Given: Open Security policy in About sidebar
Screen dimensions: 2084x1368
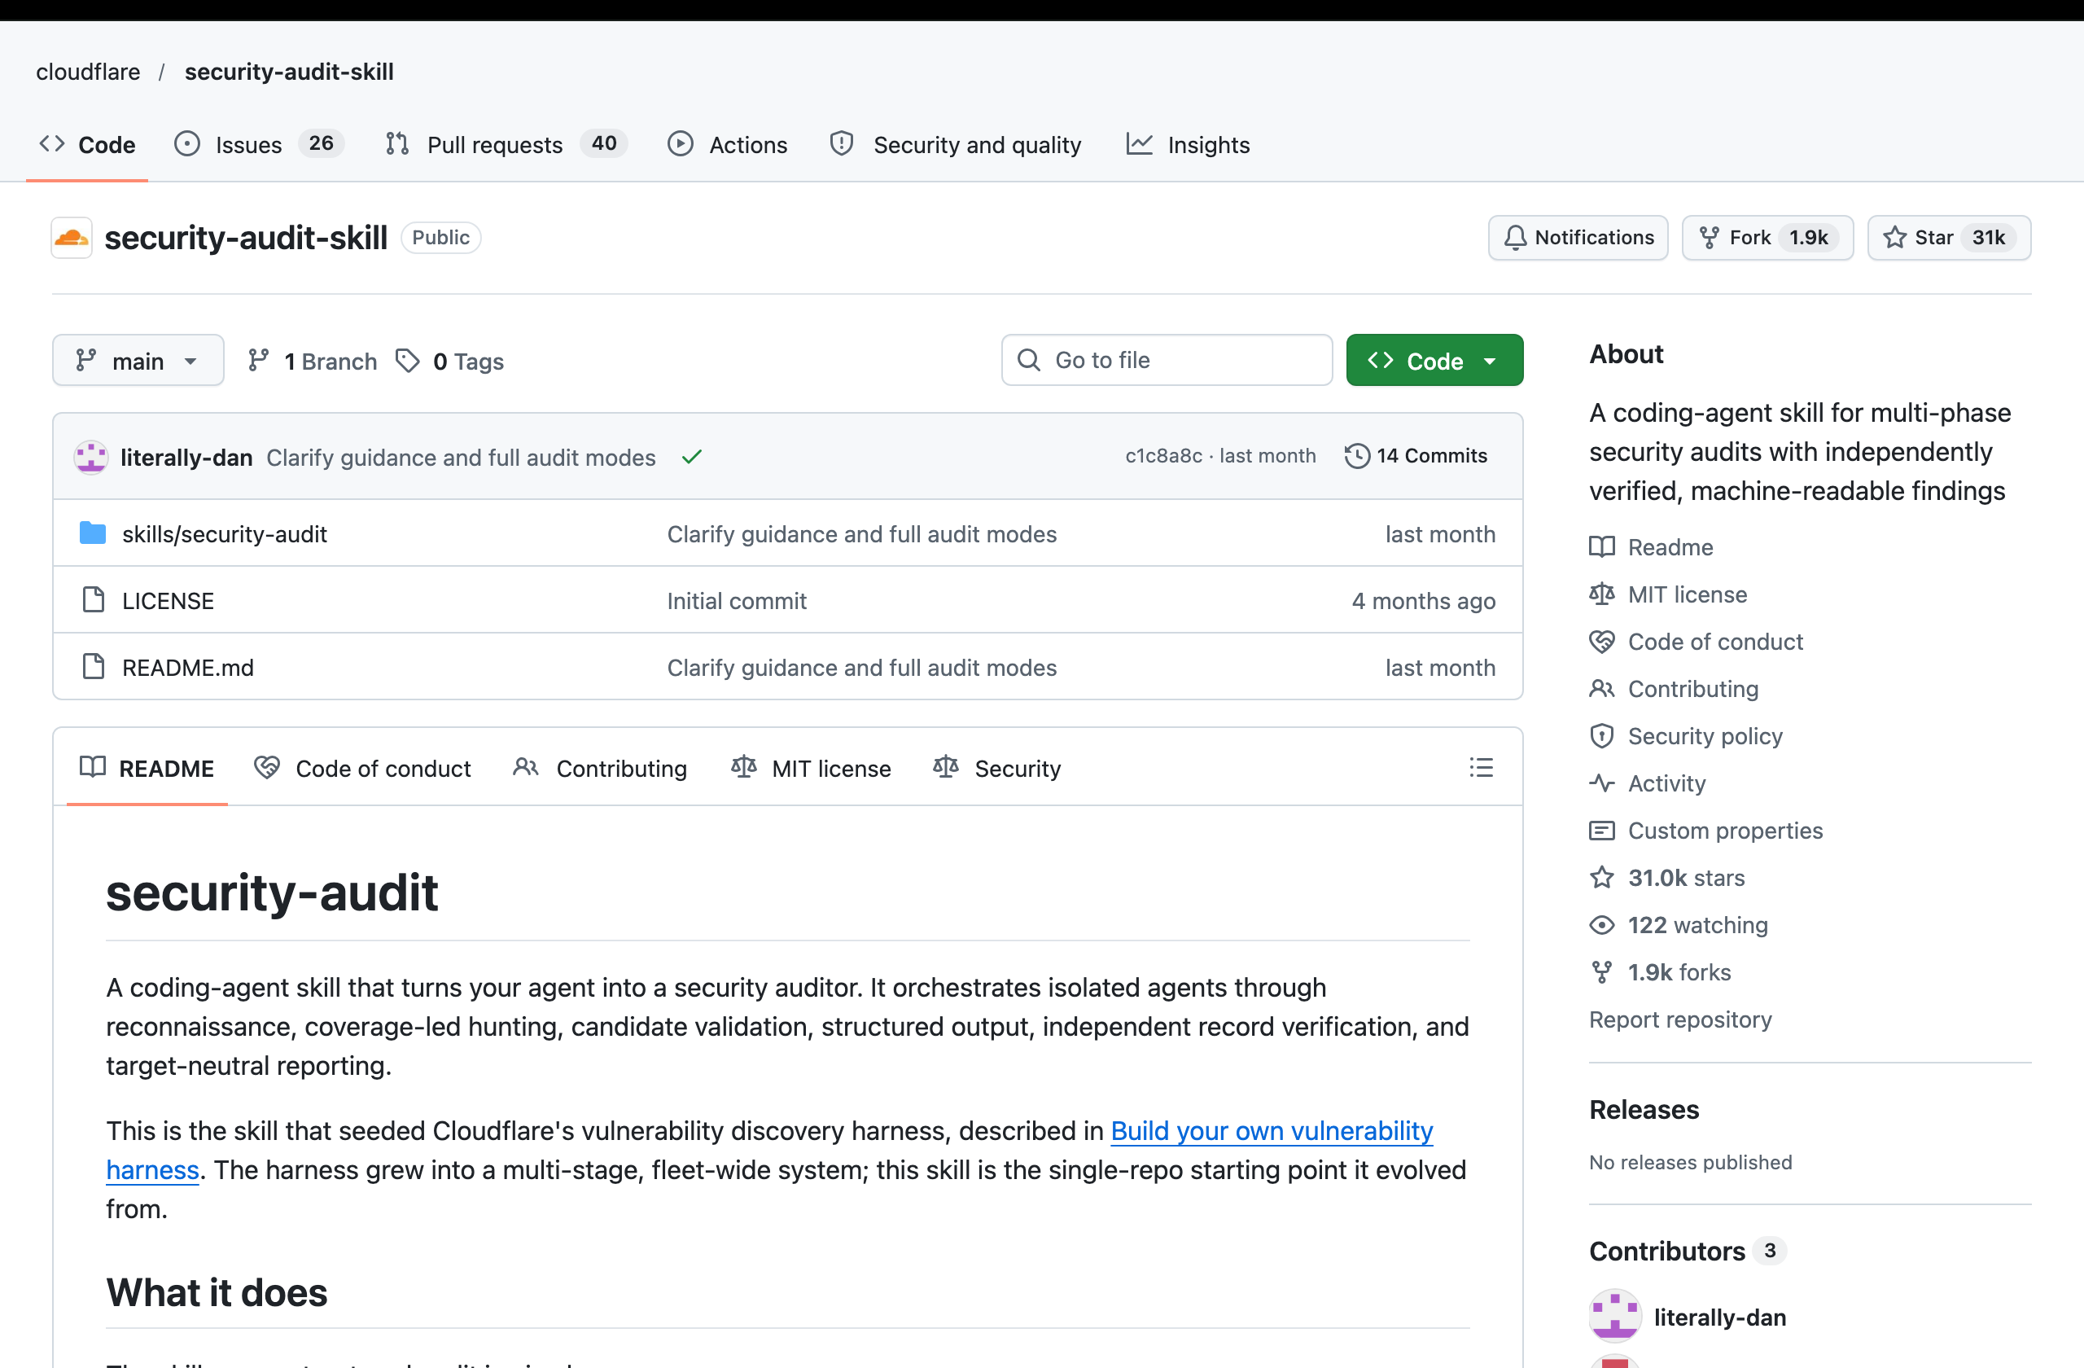Looking at the screenshot, I should (x=1686, y=735).
